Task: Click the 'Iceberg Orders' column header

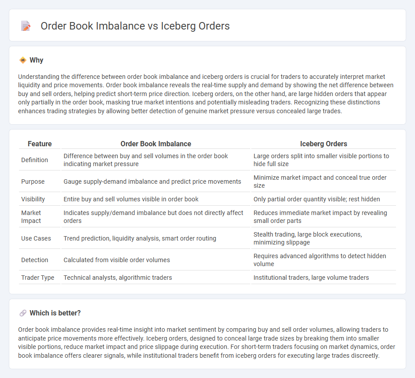Action: tap(324, 144)
